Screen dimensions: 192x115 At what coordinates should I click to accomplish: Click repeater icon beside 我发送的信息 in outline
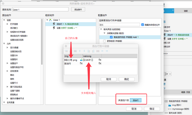point(166,101)
